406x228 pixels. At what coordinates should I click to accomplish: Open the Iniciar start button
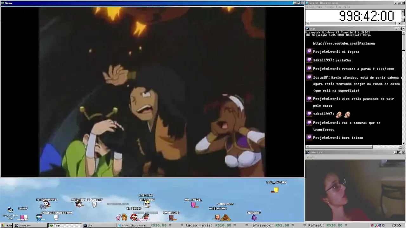tap(6, 225)
